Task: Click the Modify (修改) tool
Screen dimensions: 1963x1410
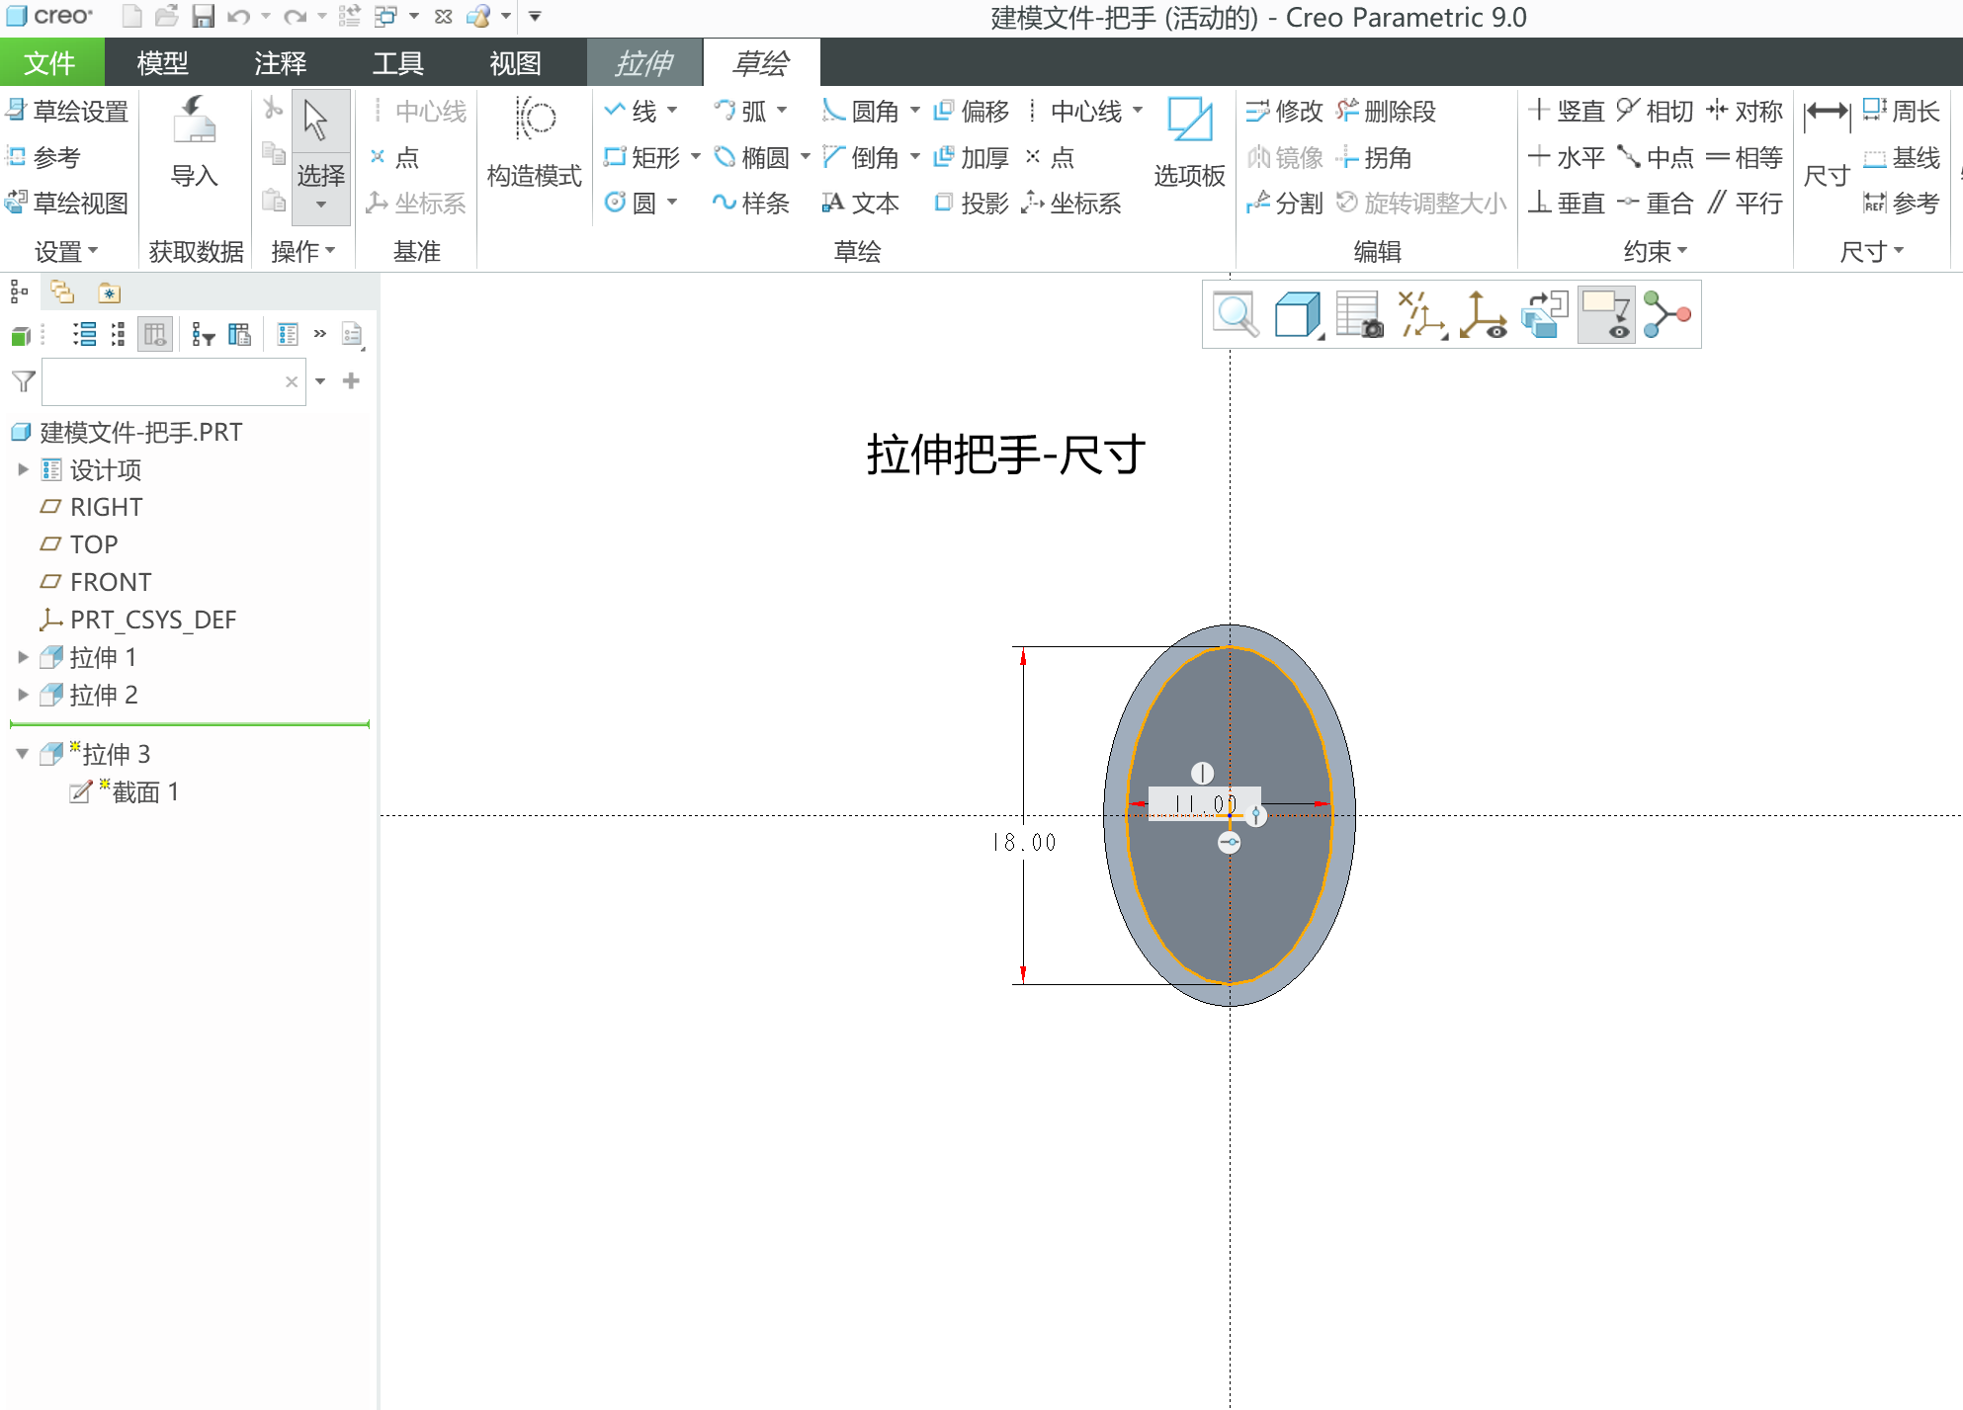Action: (1284, 111)
